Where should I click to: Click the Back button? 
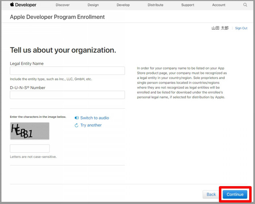pyautogui.click(x=211, y=195)
